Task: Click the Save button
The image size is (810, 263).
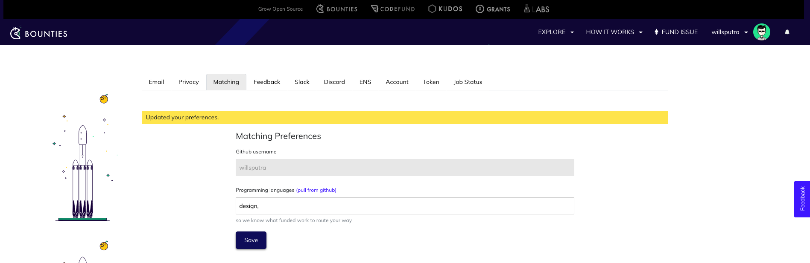Action: point(251,240)
